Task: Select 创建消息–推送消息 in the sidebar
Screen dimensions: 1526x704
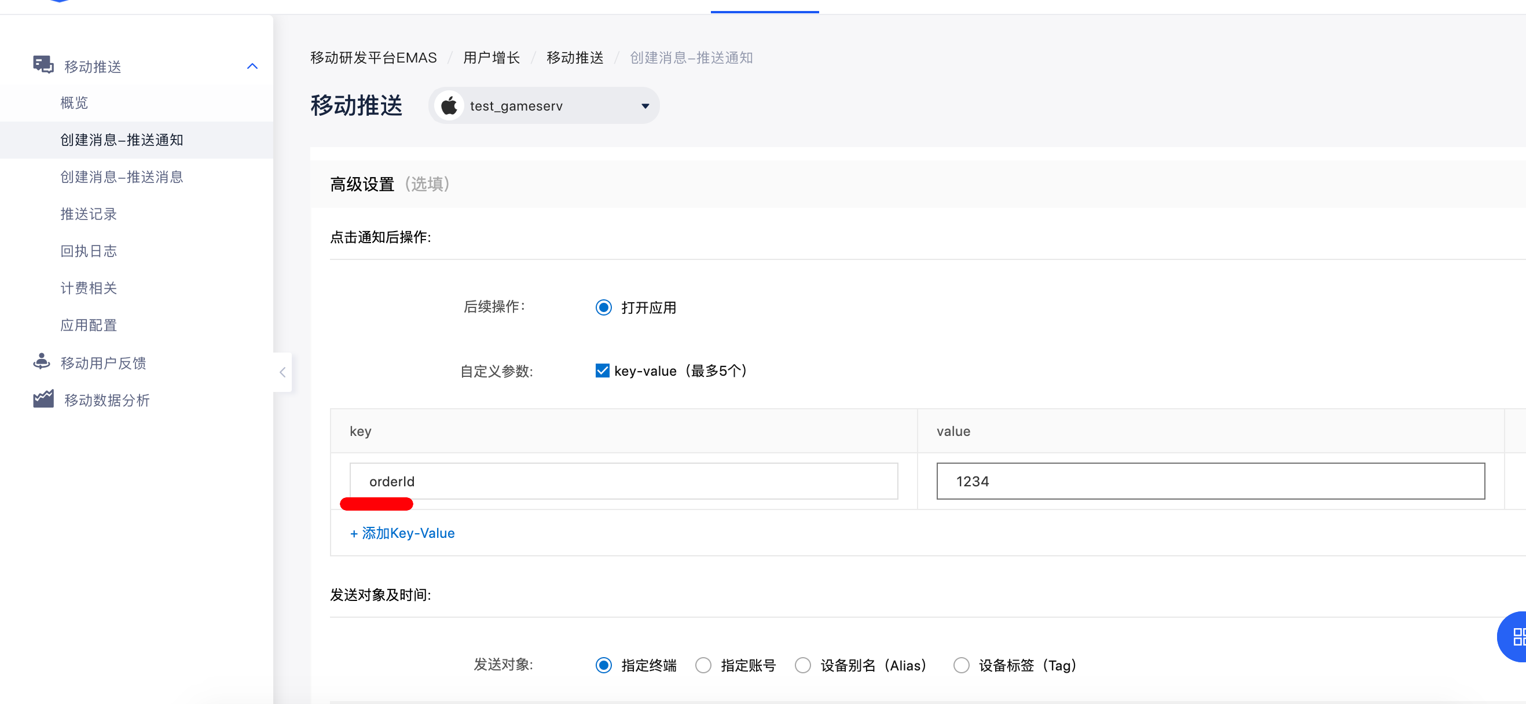Action: point(122,177)
